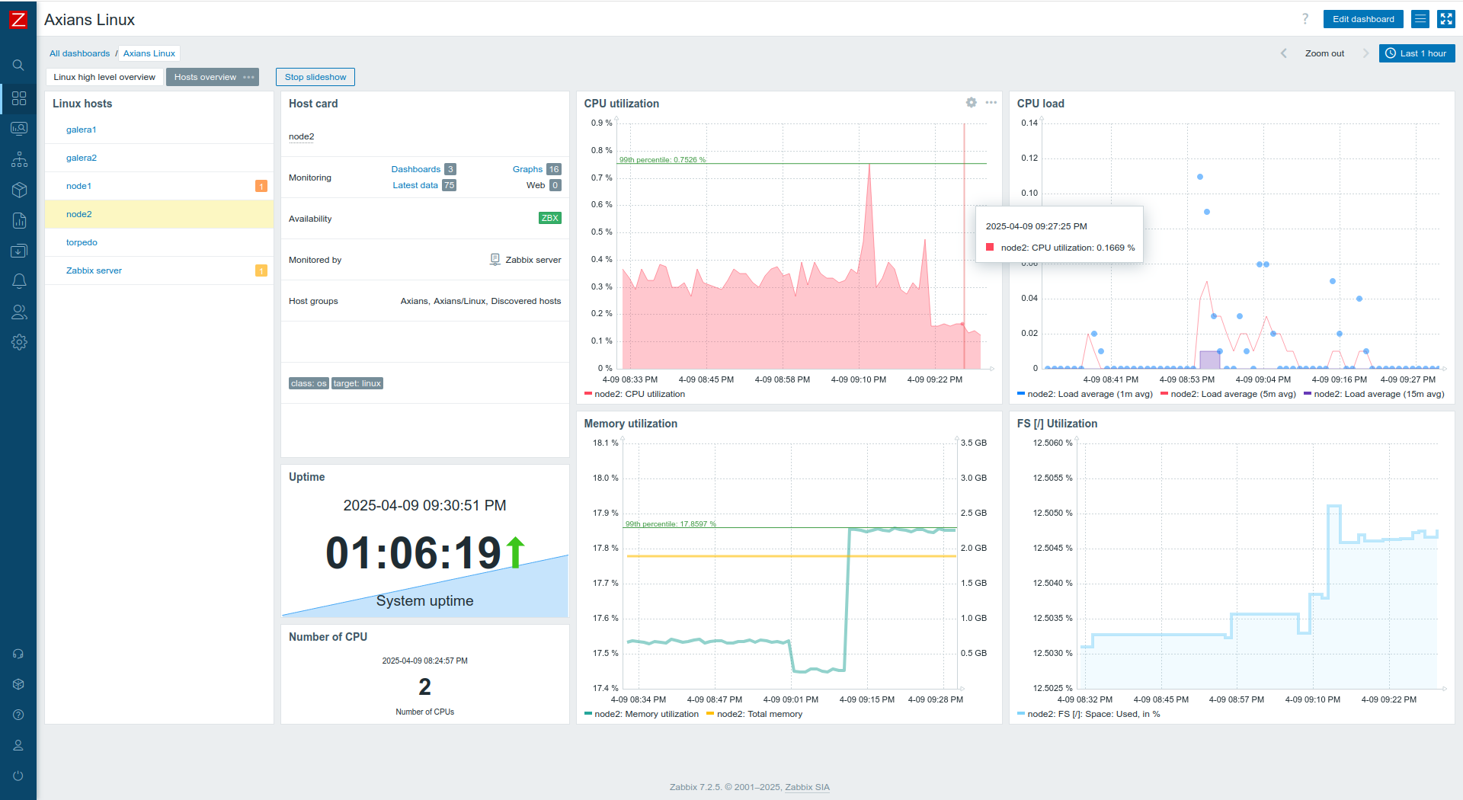Click the CPU utilization legend red swatch
The width and height of the screenshot is (1463, 800).
[x=588, y=394]
